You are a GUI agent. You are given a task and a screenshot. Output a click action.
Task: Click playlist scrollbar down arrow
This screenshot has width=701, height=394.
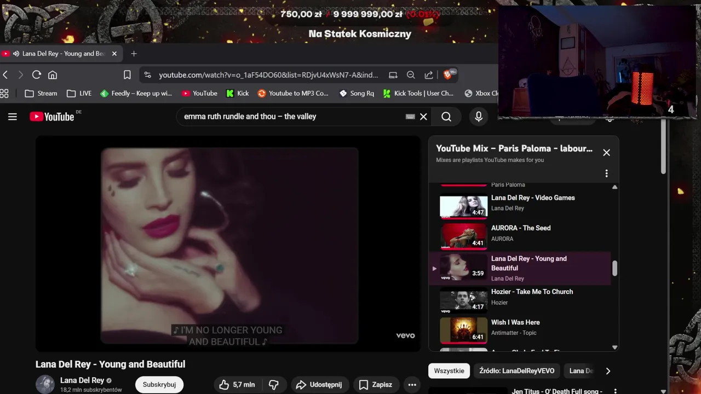614,347
